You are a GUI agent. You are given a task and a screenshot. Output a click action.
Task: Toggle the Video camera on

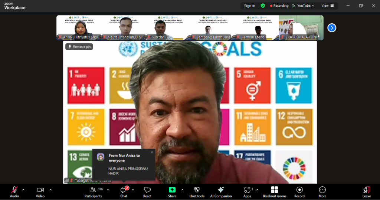tap(40, 191)
